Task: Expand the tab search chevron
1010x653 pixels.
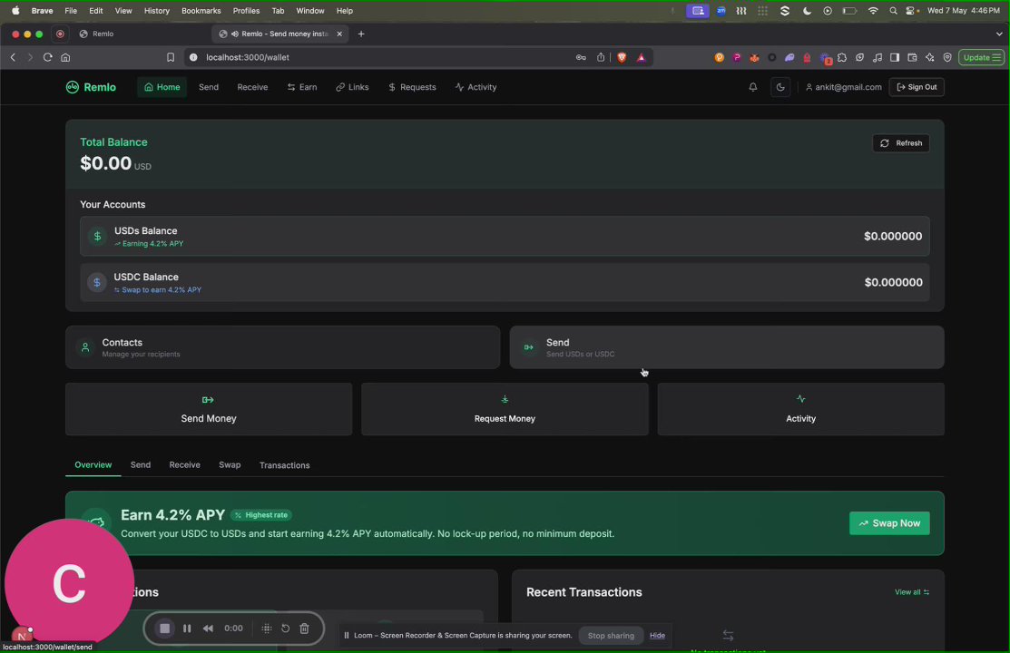Action: 999,34
